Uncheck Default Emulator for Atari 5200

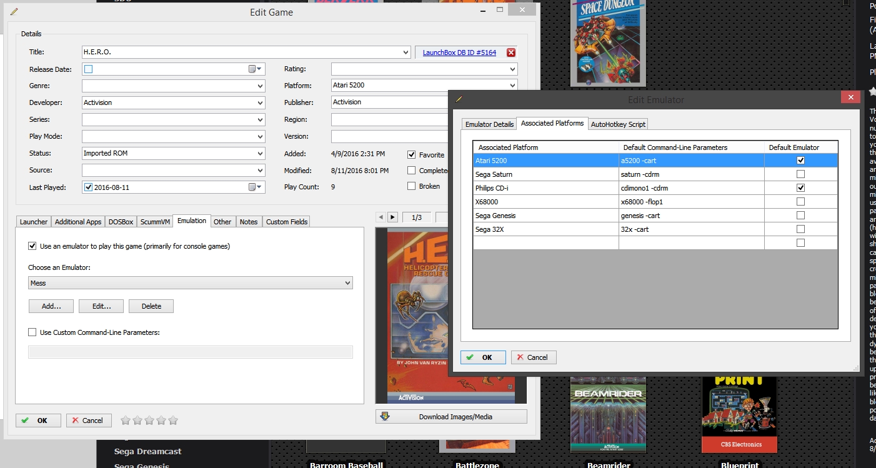(x=800, y=161)
